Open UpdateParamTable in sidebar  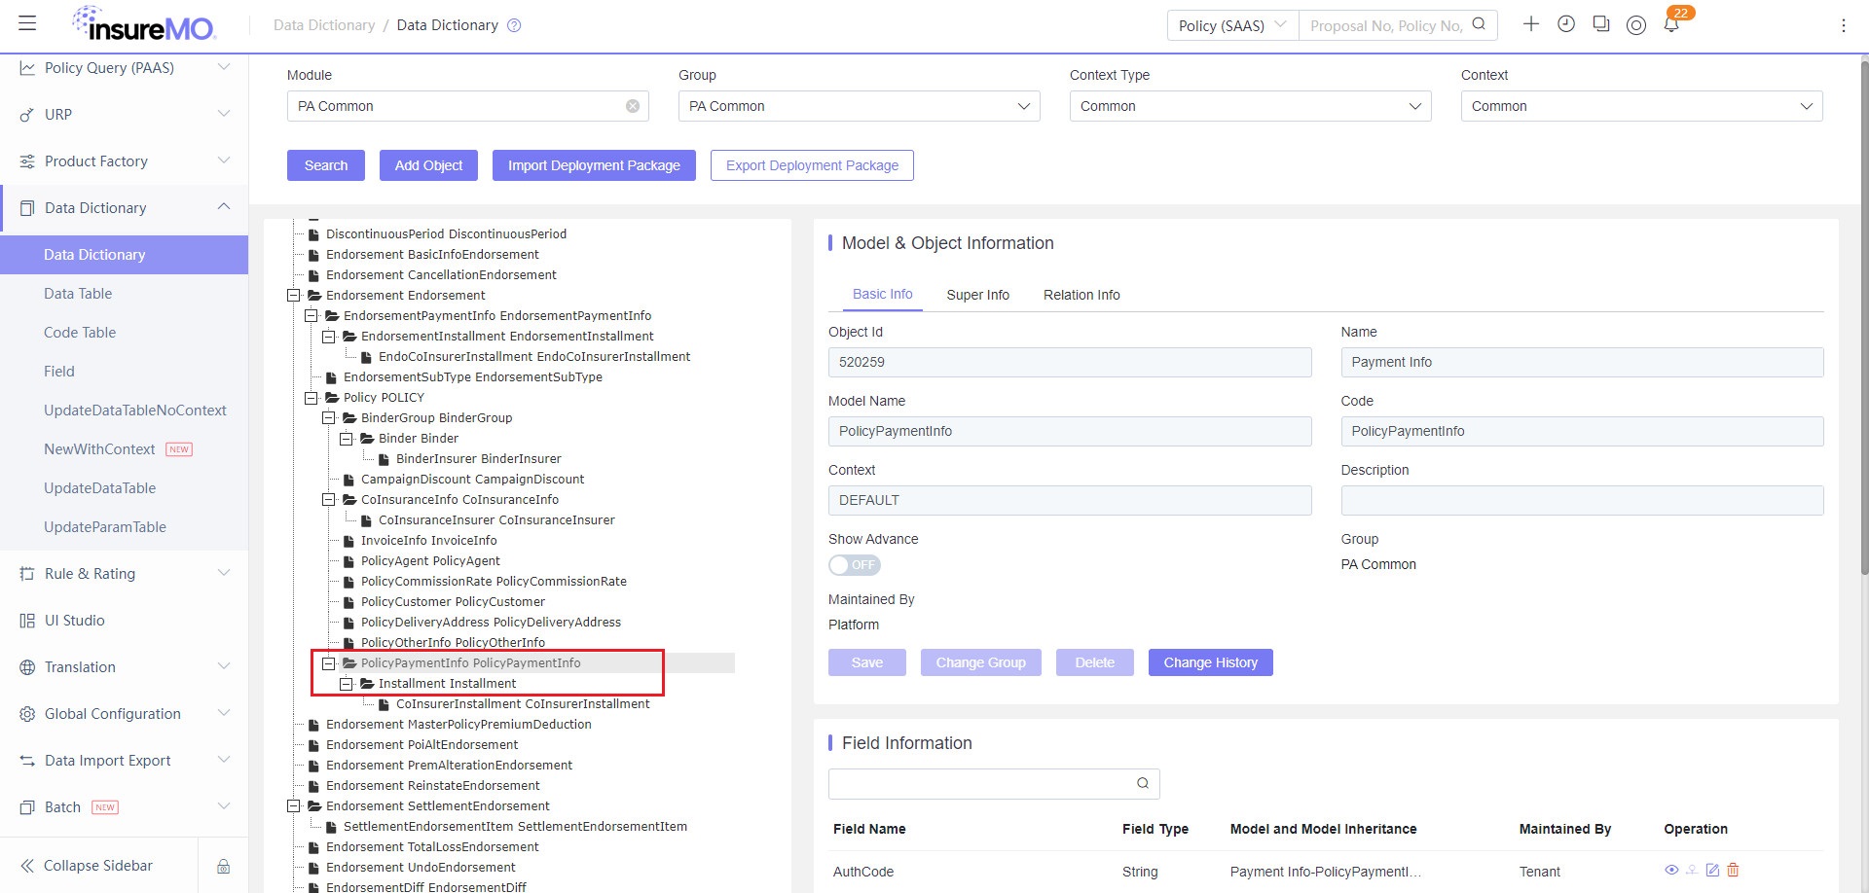click(105, 527)
